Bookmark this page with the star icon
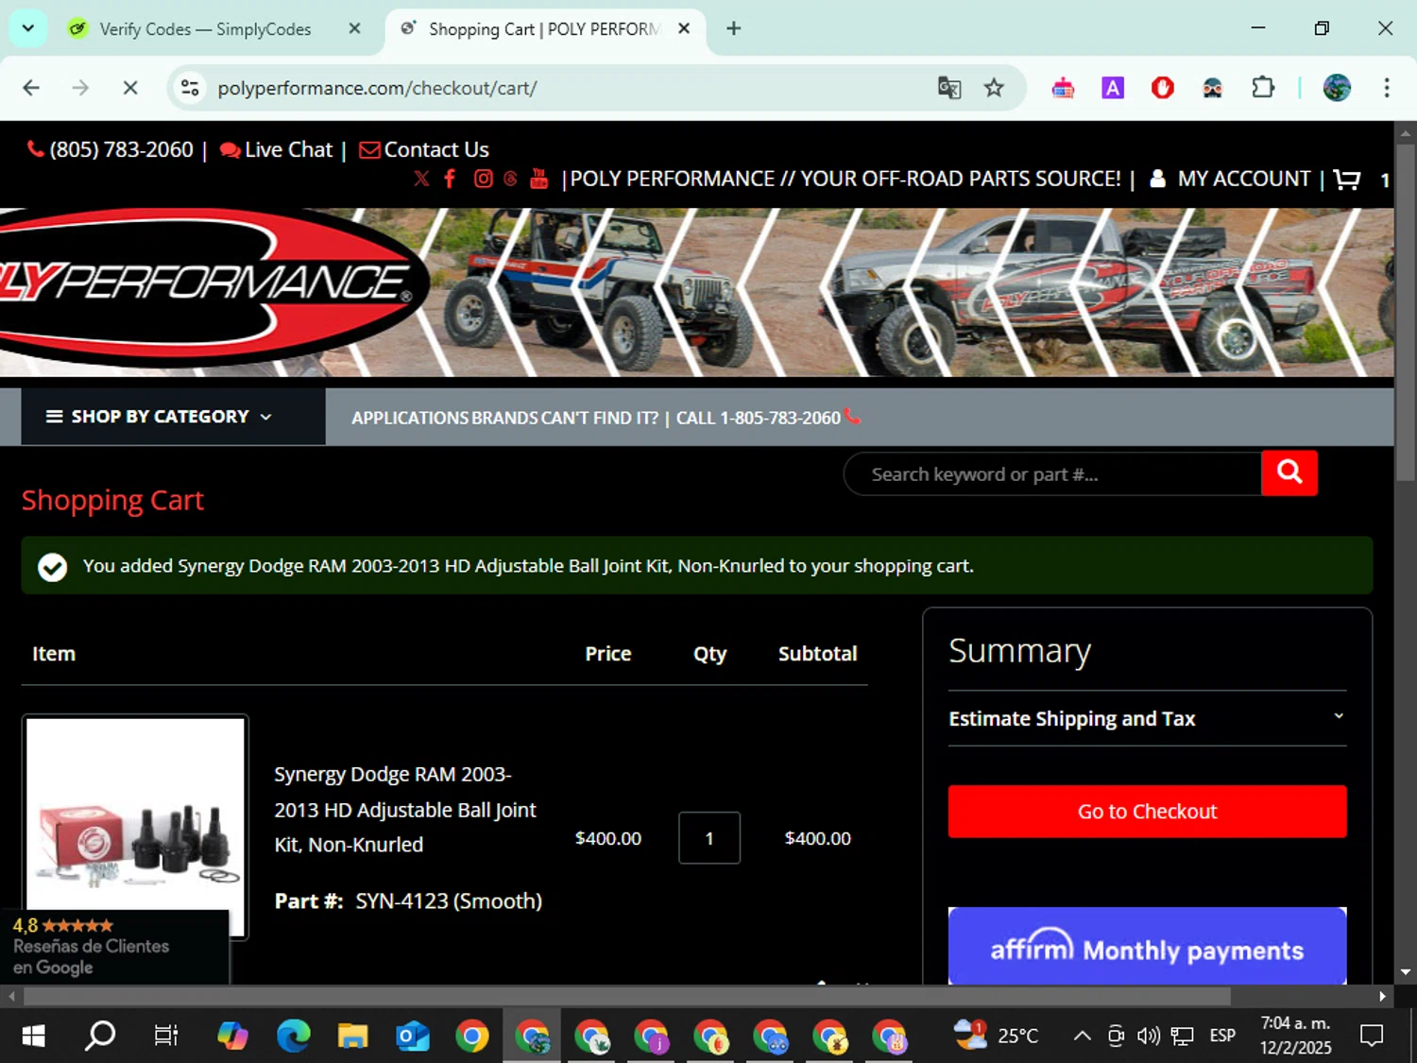Image resolution: width=1417 pixels, height=1063 pixels. tap(994, 88)
